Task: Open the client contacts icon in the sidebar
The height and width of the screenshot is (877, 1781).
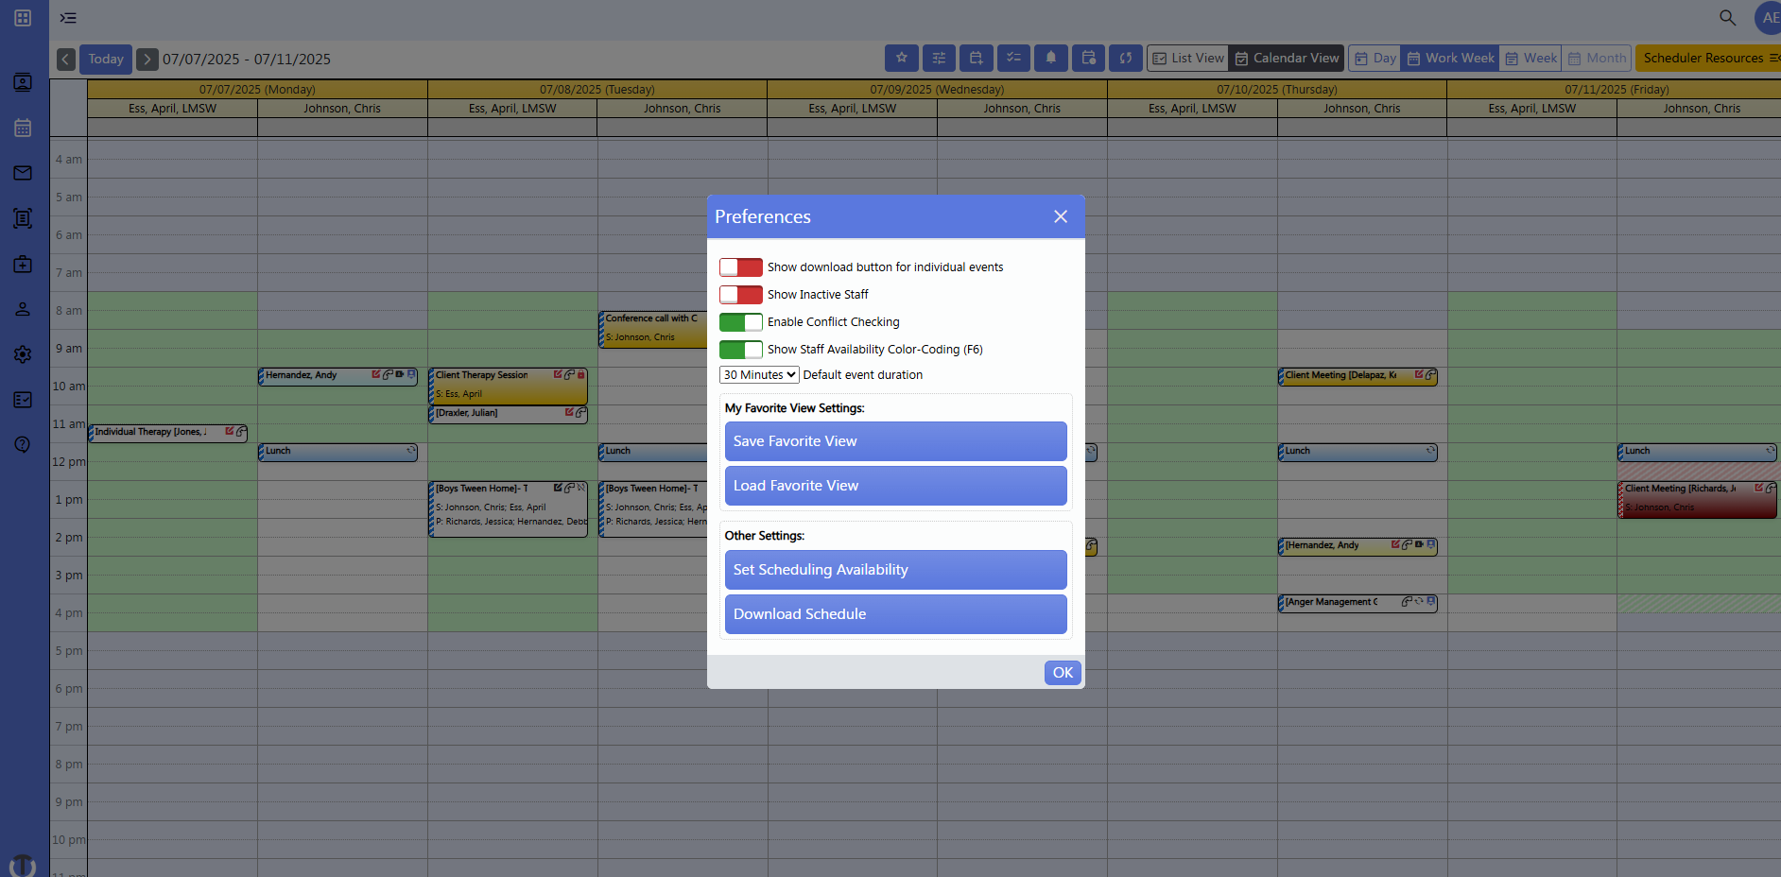Action: pos(23,83)
